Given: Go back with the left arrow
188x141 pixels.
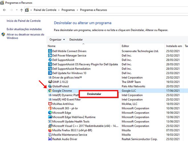Looking at the screenshot, I should 5,10.
